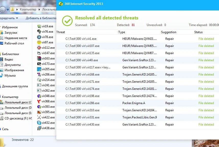219x147 pixels.
Task: Click the Explorer back navigation button
Action: click(2, 9)
